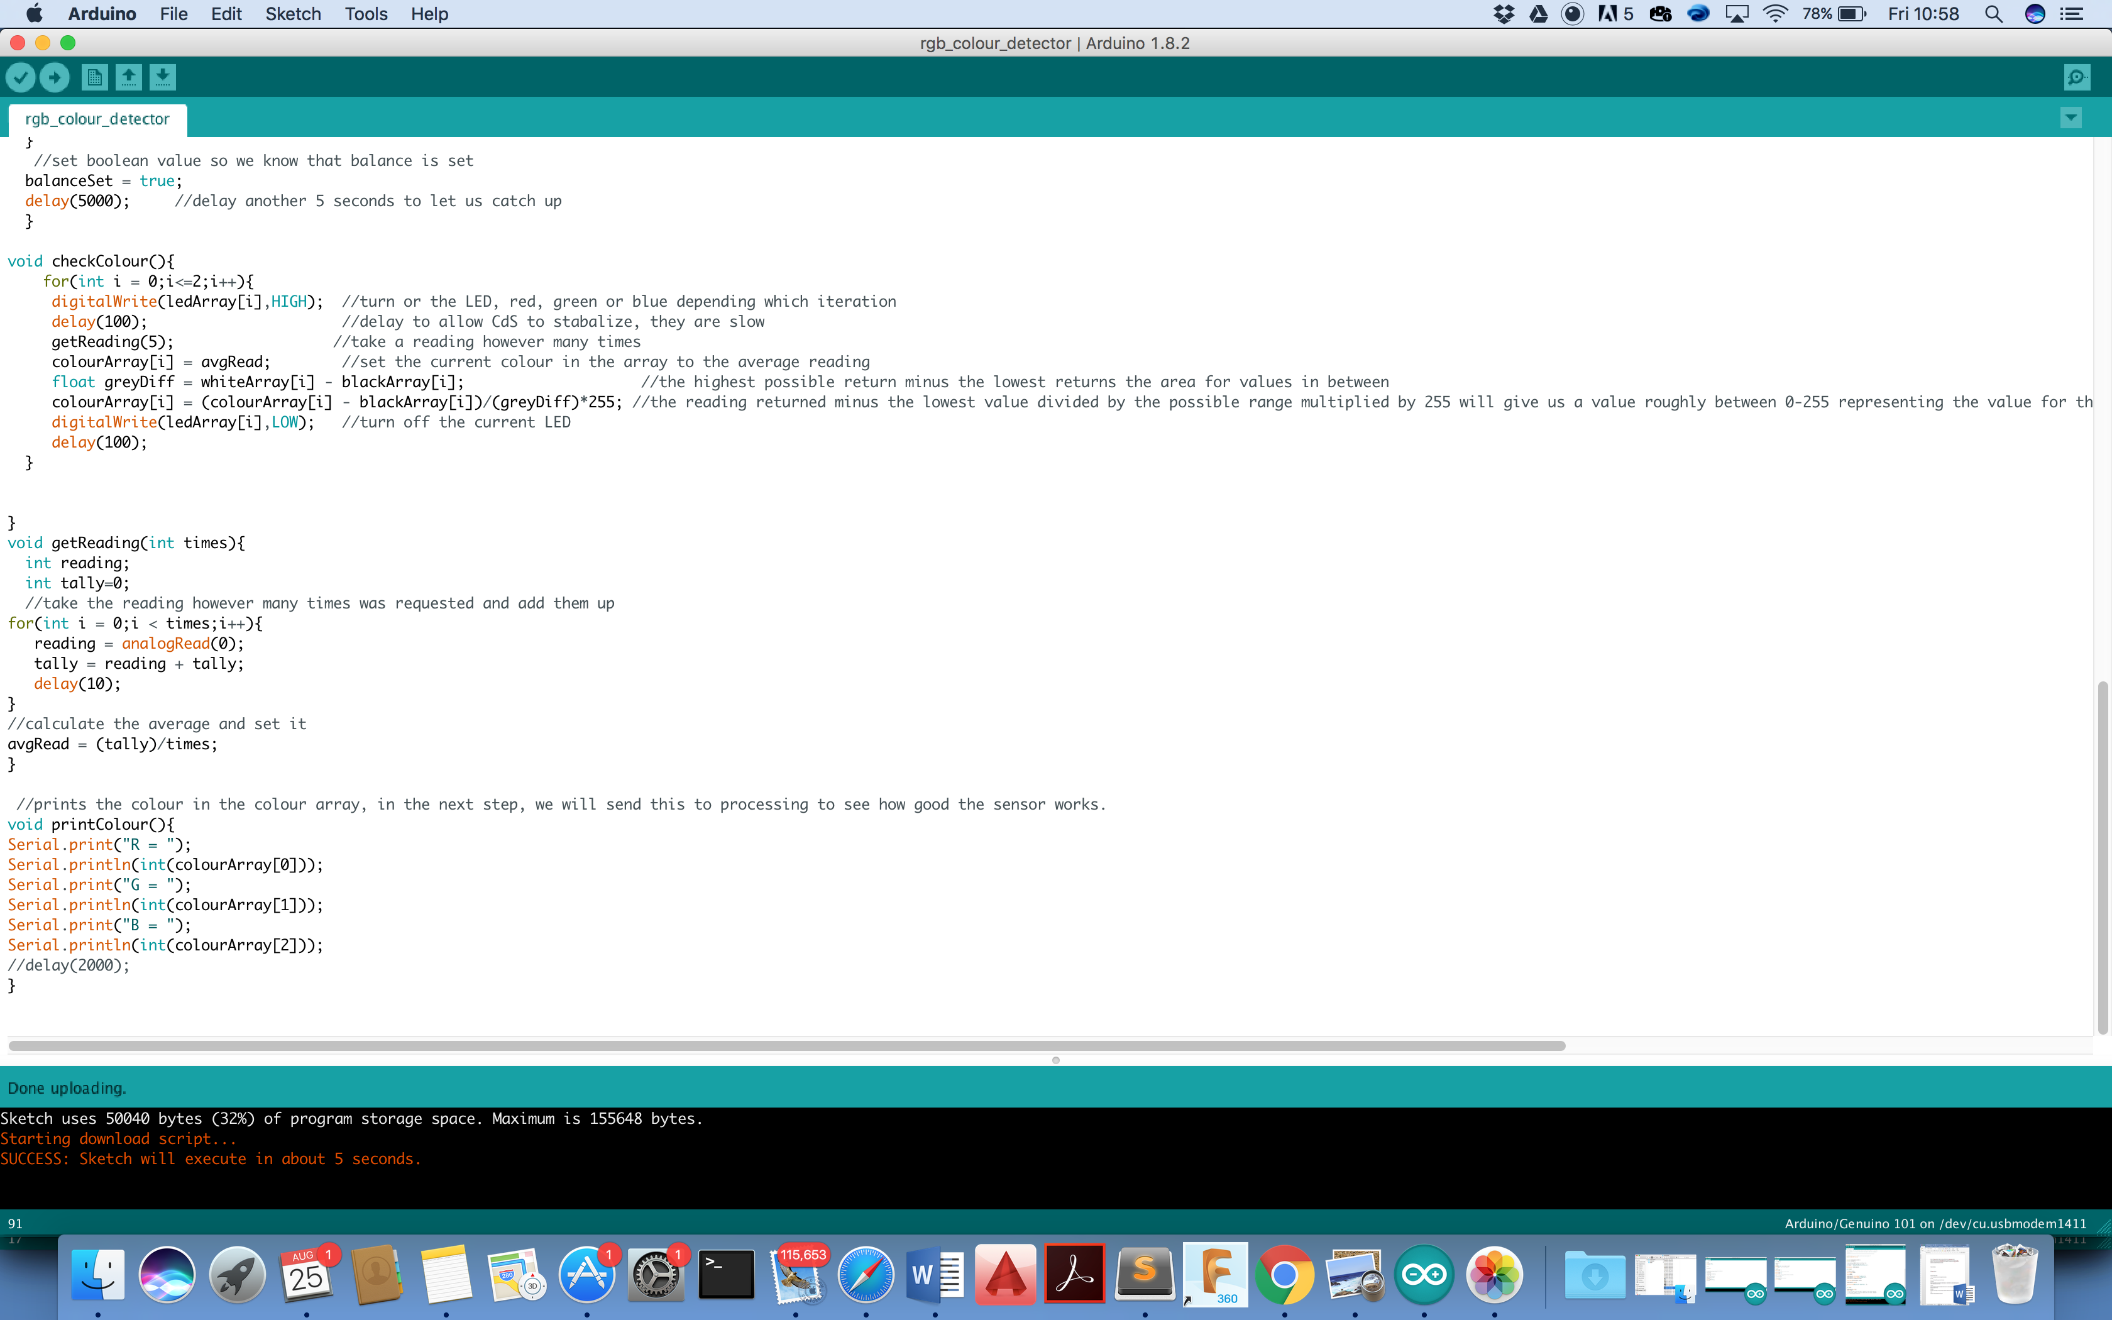Open the Serial Monitor magnifier icon
Screen dimensions: 2112x1320
tap(2077, 78)
